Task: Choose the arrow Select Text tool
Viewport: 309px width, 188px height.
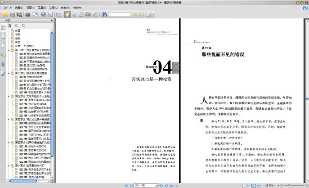Action: tap(74, 14)
